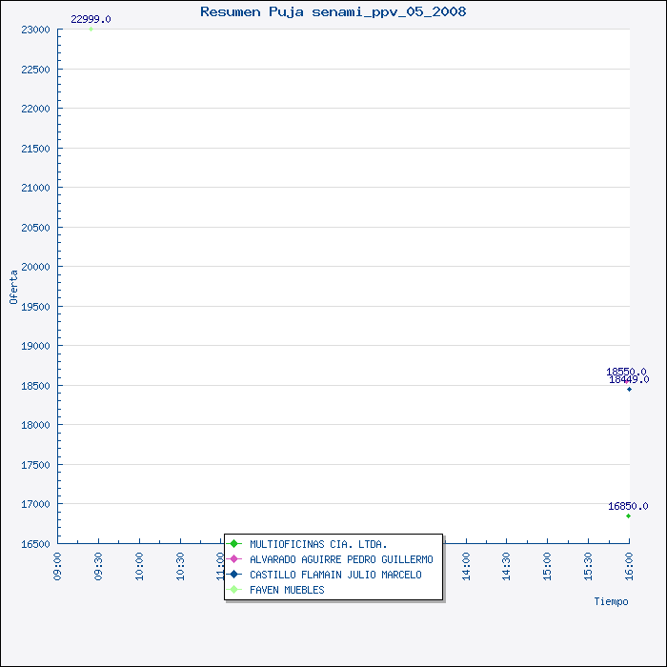
Task: Click the Tiempo axis title
Action: click(x=612, y=601)
